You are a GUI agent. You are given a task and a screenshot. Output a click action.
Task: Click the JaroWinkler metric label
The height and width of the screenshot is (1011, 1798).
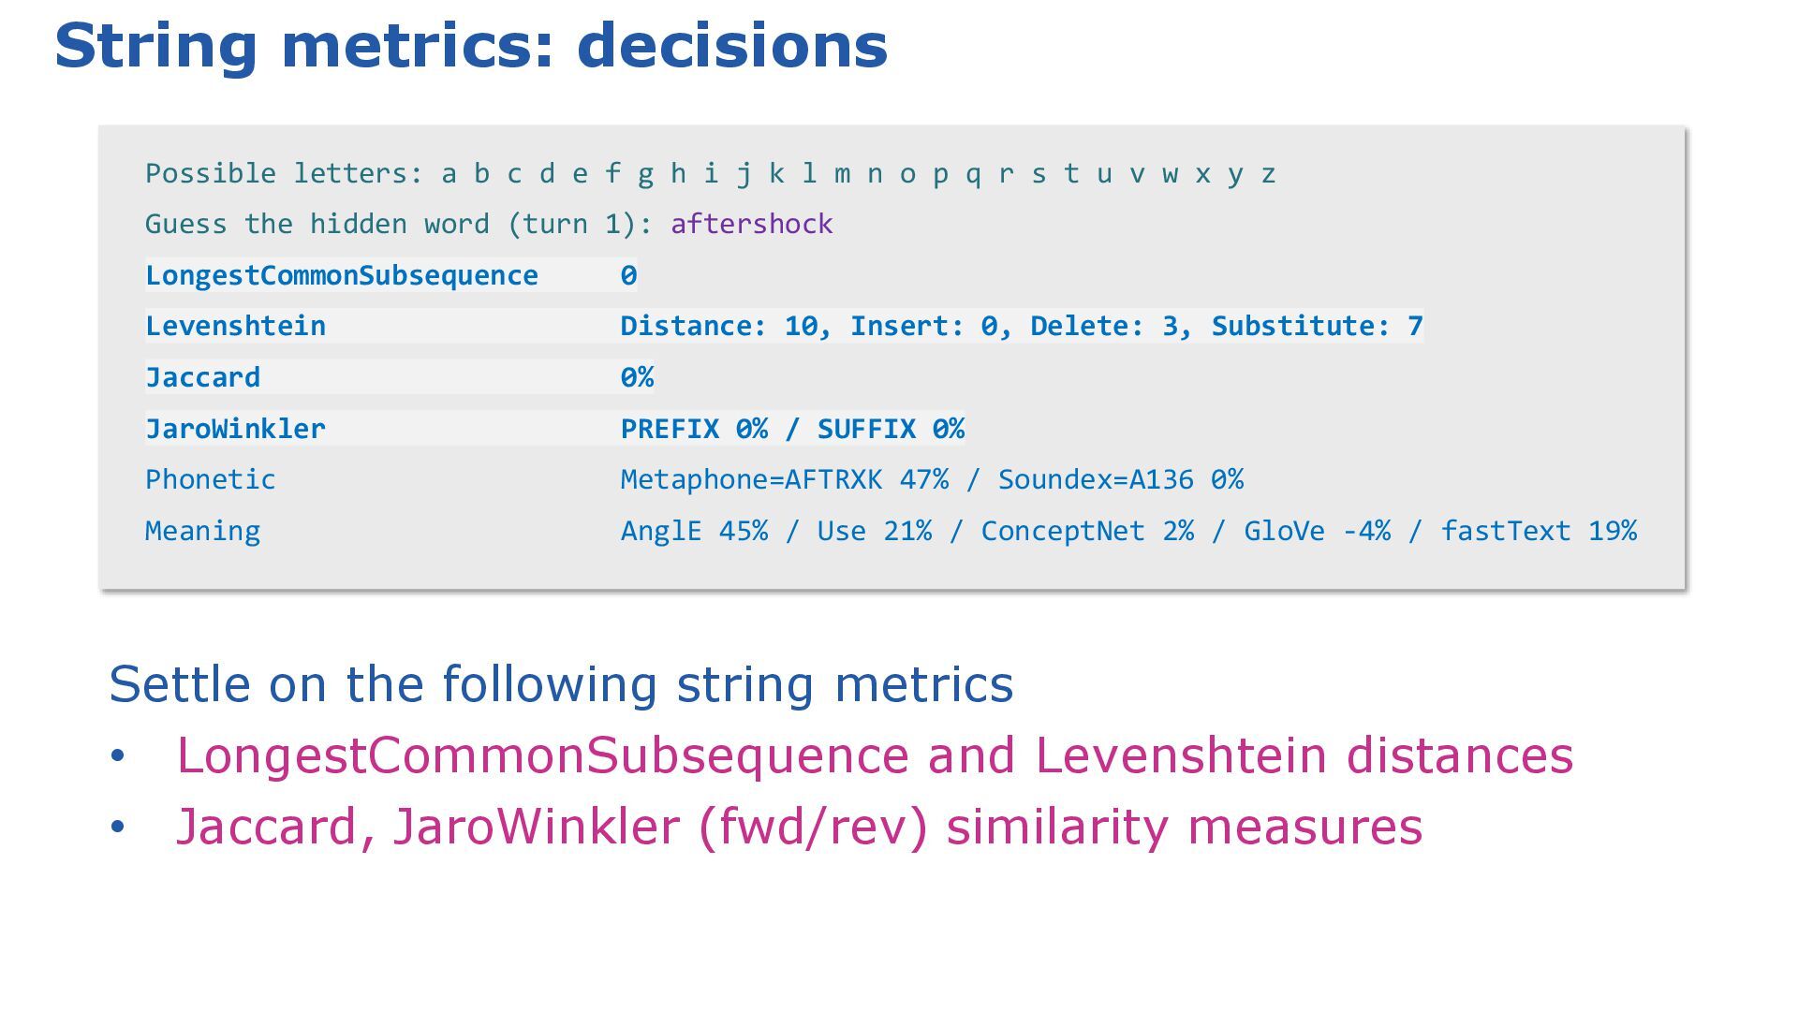[x=236, y=429]
